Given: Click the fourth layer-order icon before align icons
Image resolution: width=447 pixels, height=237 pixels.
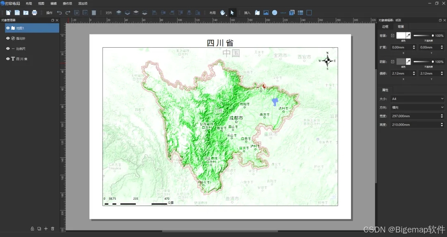Looking at the screenshot, I should [145, 12].
